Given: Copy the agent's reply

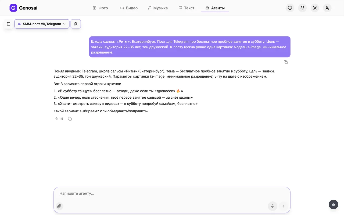Looking at the screenshot, I should (x=70, y=119).
